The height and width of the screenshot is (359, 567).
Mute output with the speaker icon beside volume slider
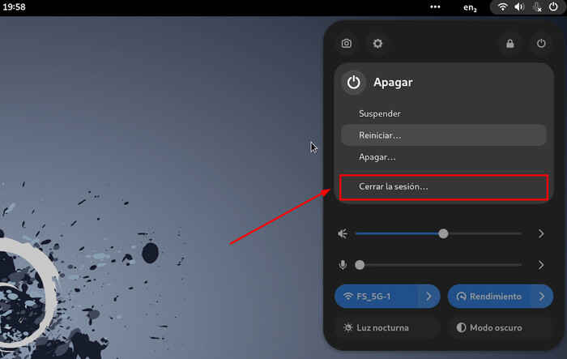tap(343, 233)
